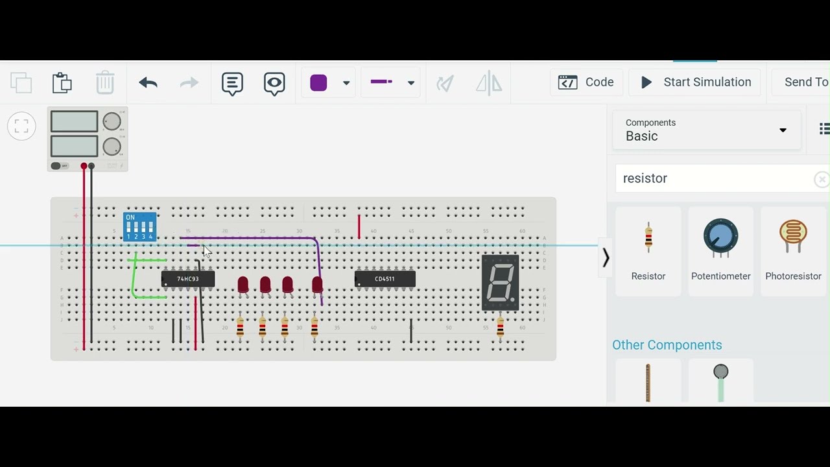Click the resistor search field
The width and height of the screenshot is (830, 467).
pyautogui.click(x=713, y=178)
